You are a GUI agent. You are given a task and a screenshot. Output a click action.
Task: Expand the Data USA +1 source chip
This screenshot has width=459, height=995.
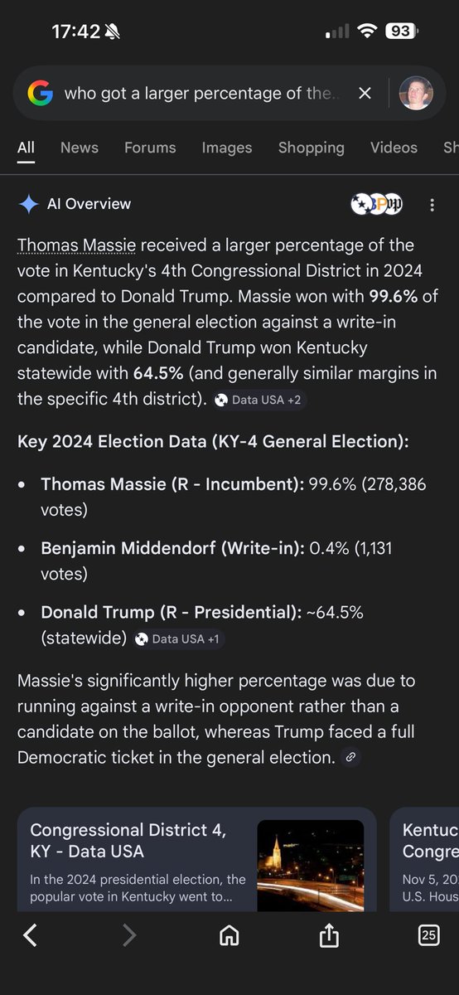coord(178,639)
